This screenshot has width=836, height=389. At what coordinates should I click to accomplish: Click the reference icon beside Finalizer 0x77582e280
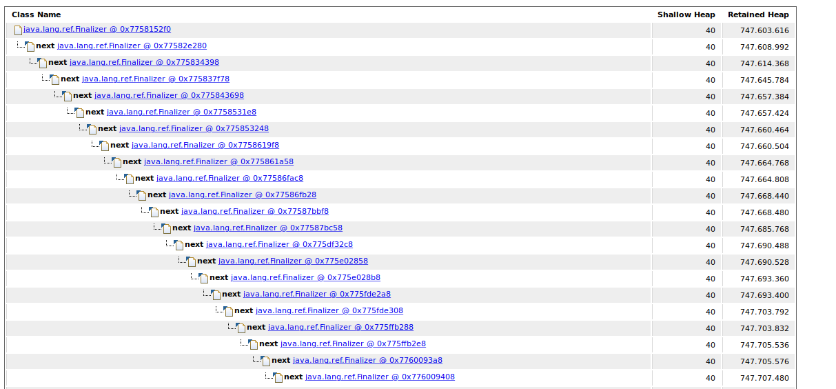pyautogui.click(x=30, y=46)
